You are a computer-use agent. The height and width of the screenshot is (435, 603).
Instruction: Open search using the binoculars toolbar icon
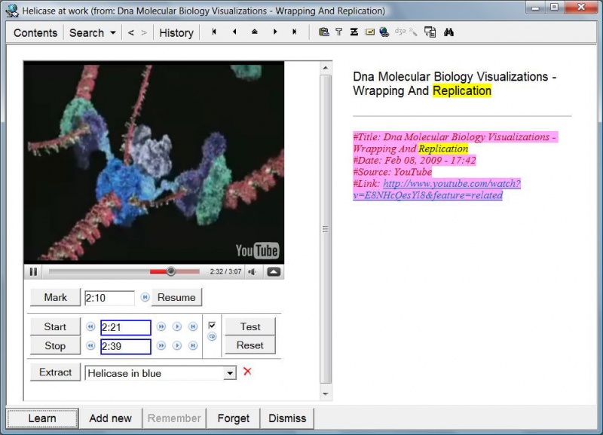[x=448, y=32]
